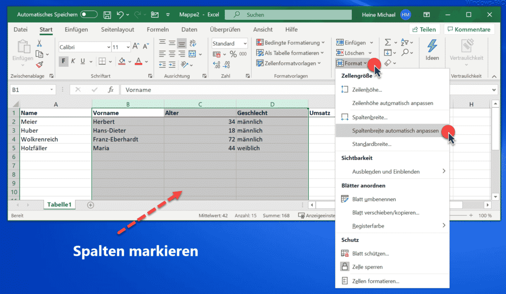Increase font size with larger A icon
Screen dimensions: 506x294
tap(136, 46)
